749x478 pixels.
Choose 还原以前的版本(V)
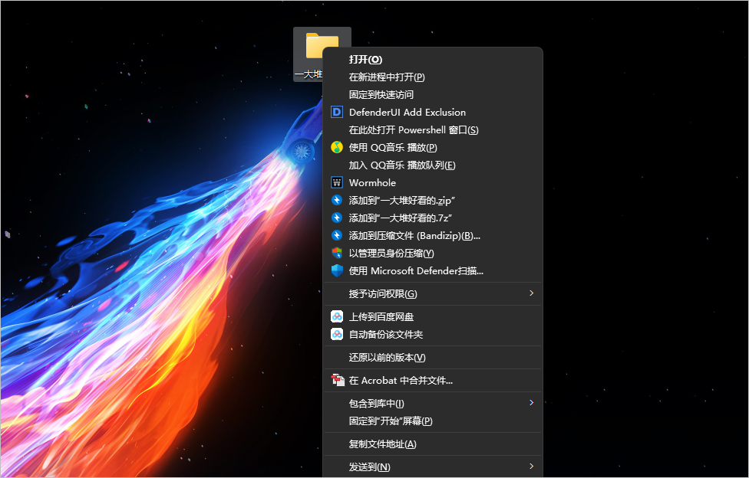tap(433, 358)
